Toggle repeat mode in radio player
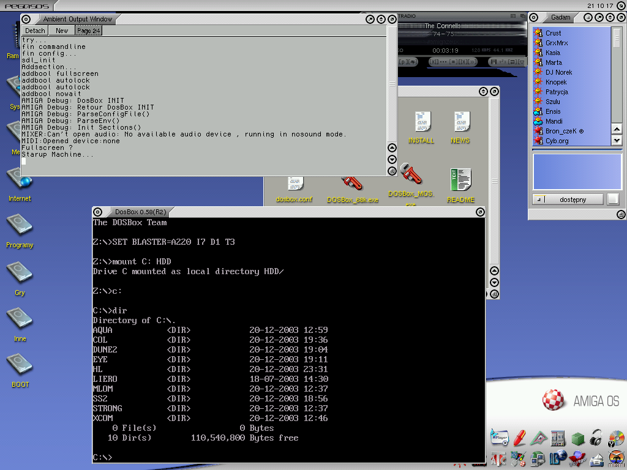This screenshot has height=470, width=627. click(512, 62)
